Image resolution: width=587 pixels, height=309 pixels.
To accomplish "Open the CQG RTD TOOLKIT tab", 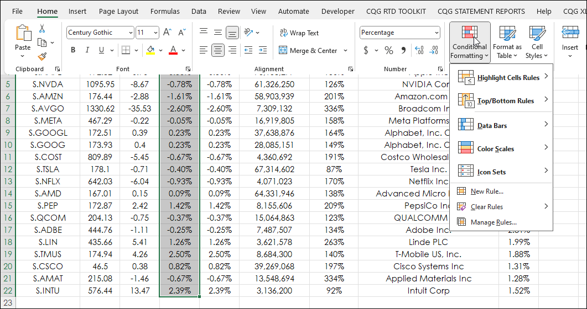I will point(396,12).
